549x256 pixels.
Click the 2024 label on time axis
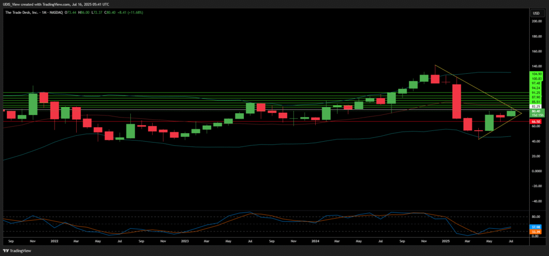coord(316,241)
